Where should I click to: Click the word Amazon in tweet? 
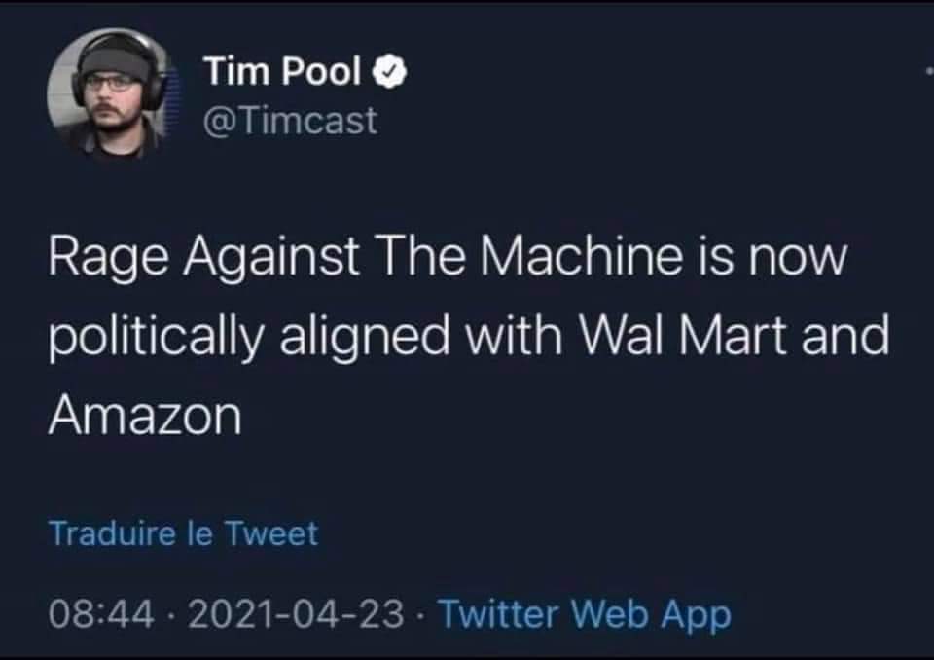point(145,415)
